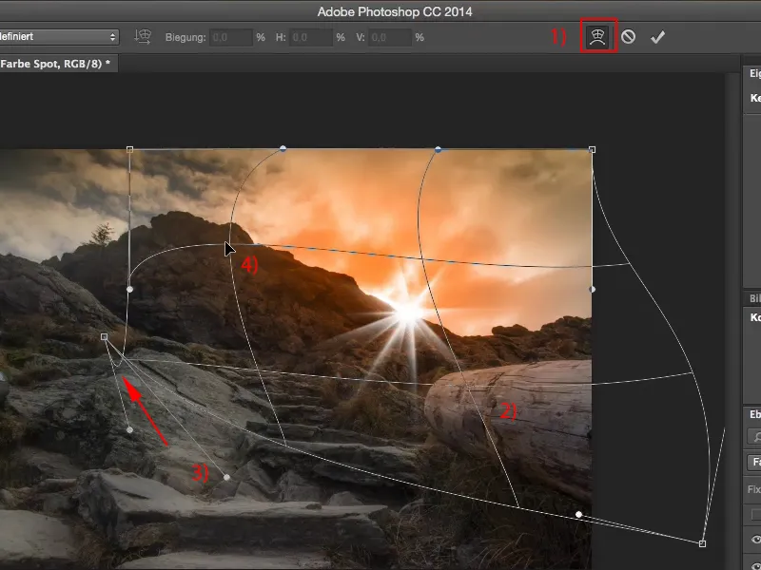Click the top-left corner warp control point
This screenshot has height=570, width=761.
pos(129,149)
